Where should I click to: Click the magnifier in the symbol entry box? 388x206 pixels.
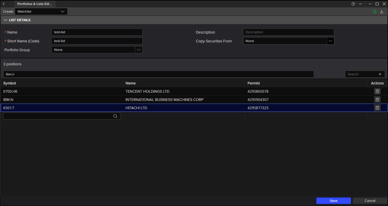[115, 116]
